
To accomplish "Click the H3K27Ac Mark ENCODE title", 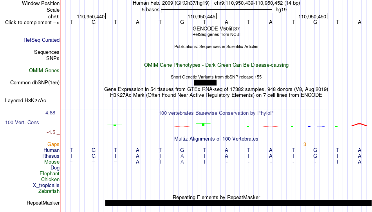I will point(216,95).
